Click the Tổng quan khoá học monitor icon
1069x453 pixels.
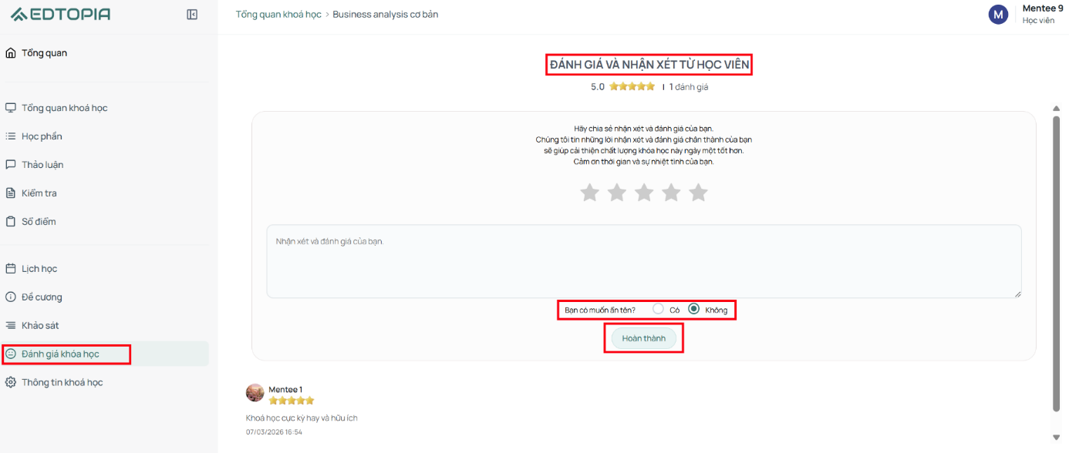[x=10, y=108]
